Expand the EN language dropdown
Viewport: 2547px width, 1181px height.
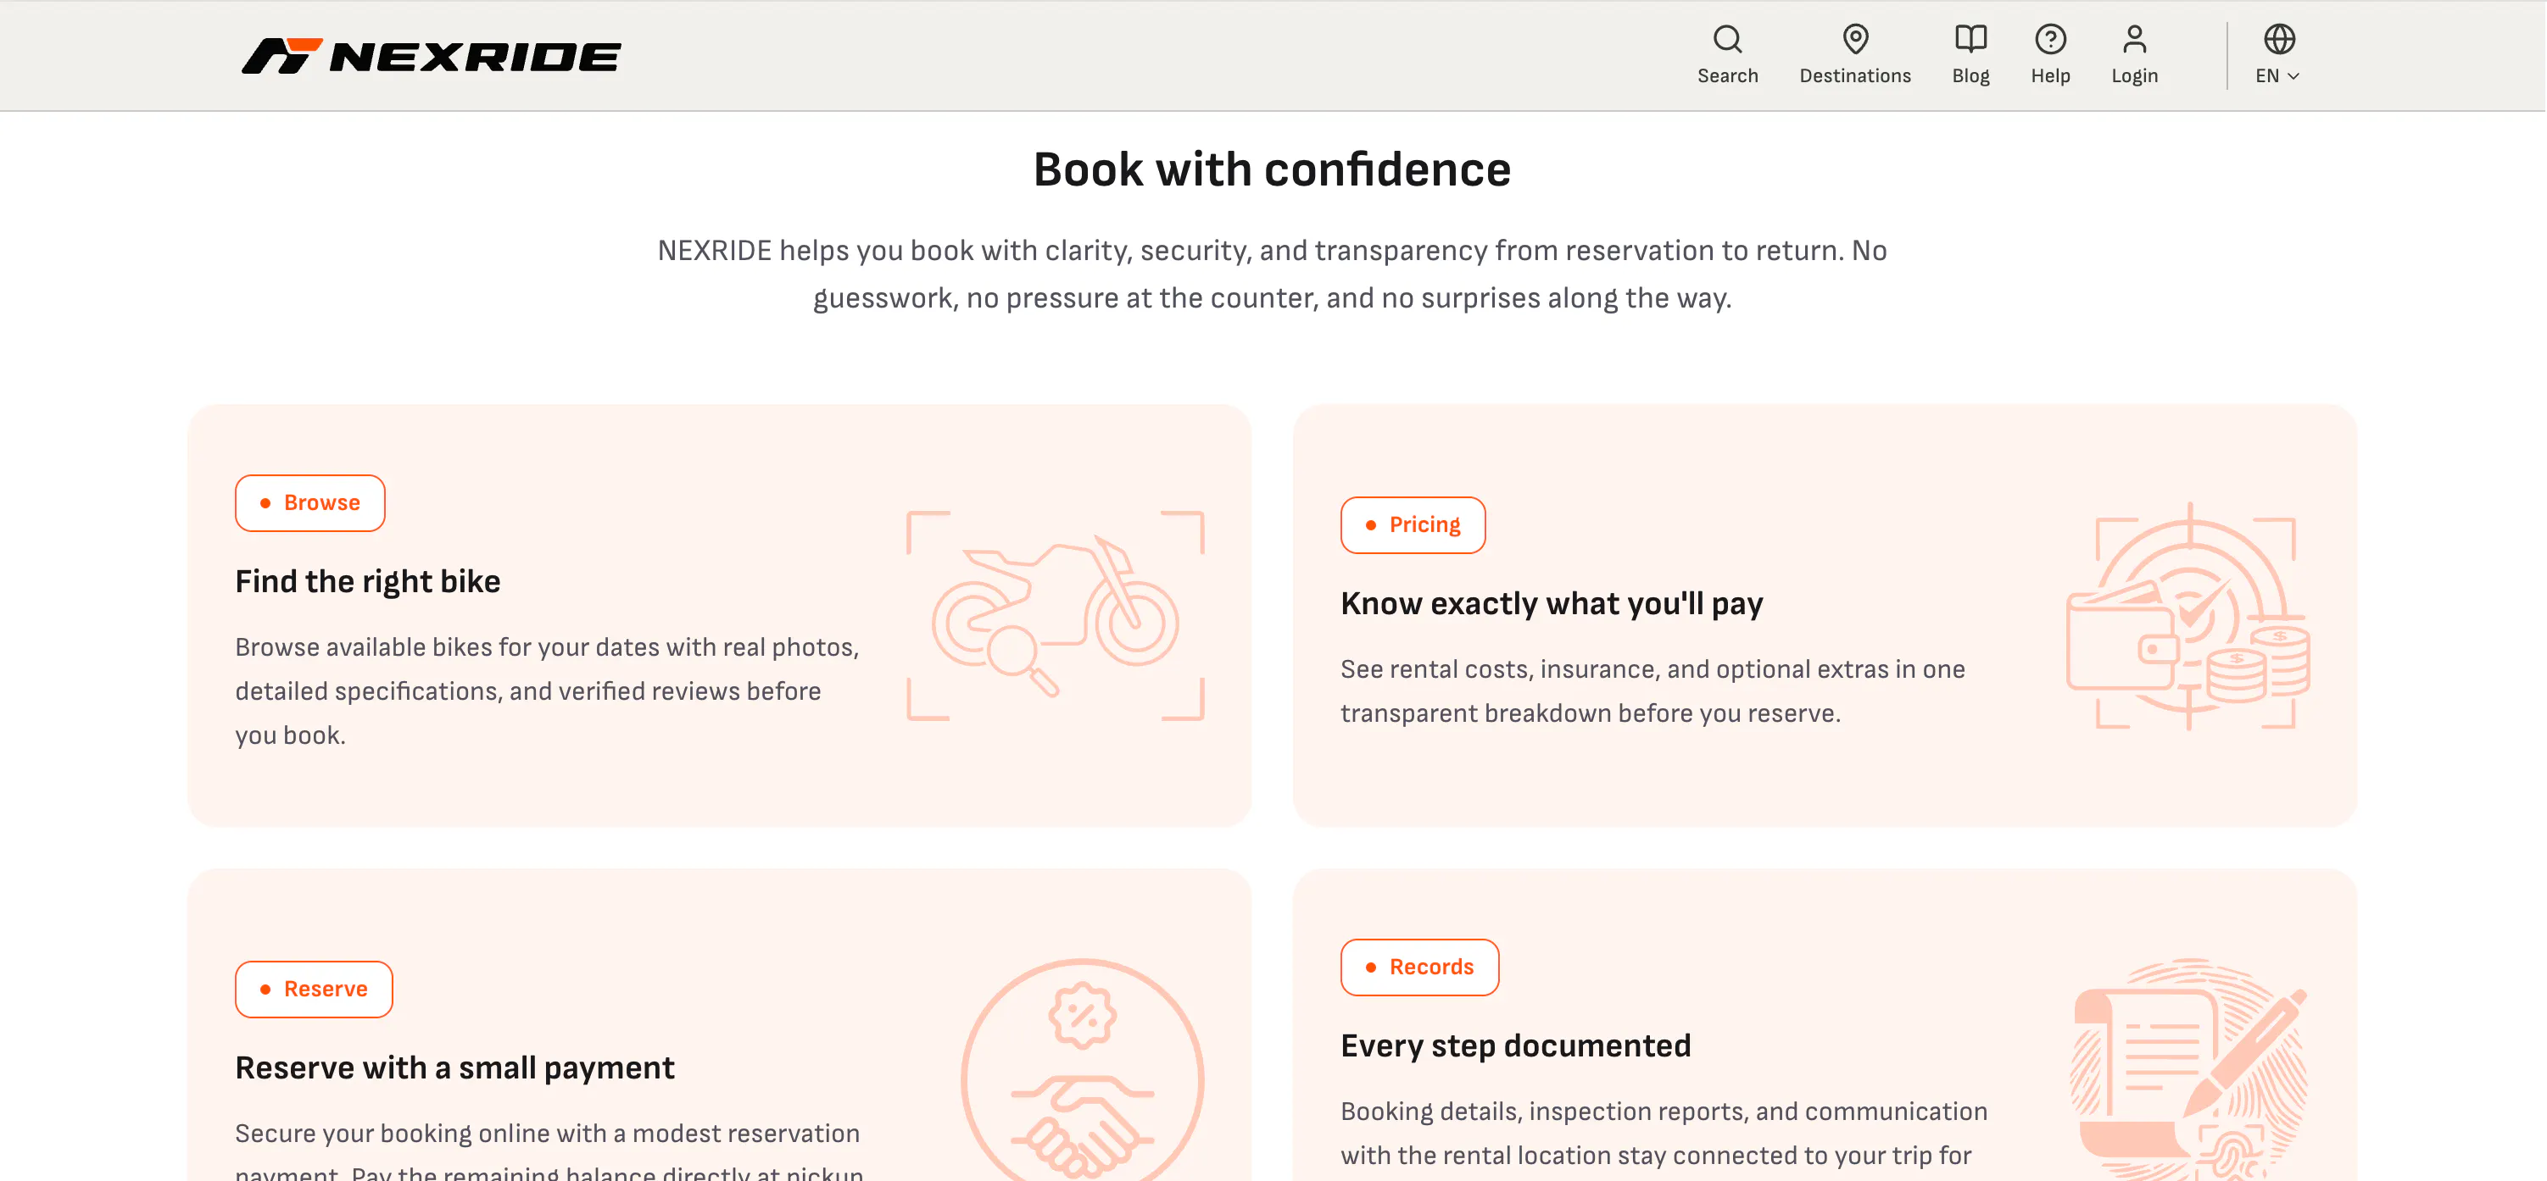point(2278,76)
